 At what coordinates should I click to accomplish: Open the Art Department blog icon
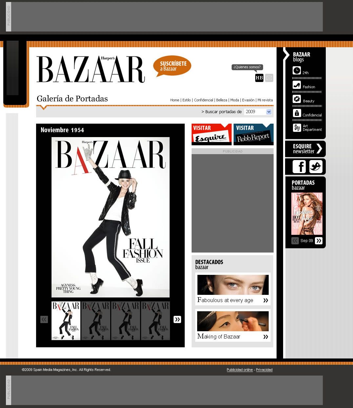pyautogui.click(x=297, y=128)
